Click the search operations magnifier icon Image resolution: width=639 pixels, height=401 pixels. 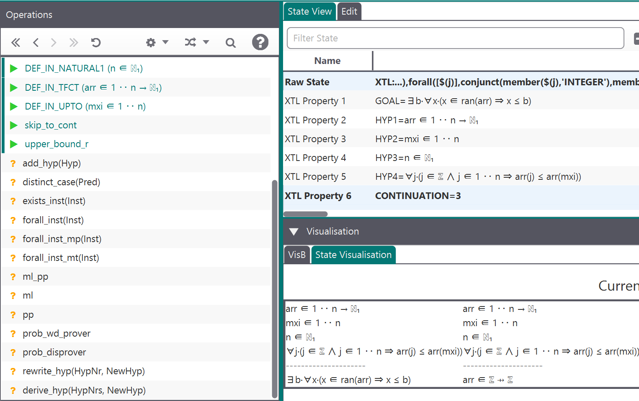[x=230, y=43]
